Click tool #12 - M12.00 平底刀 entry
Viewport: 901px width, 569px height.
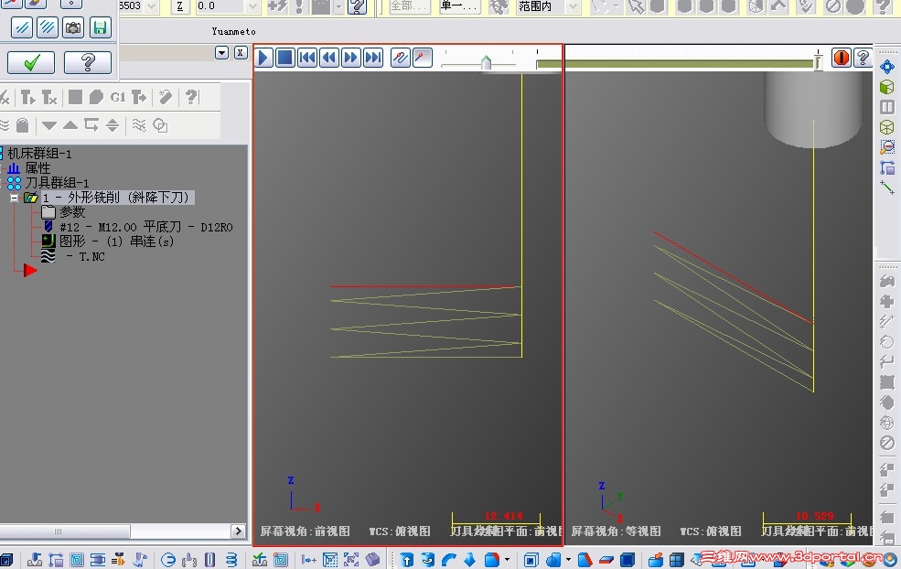pyautogui.click(x=146, y=227)
